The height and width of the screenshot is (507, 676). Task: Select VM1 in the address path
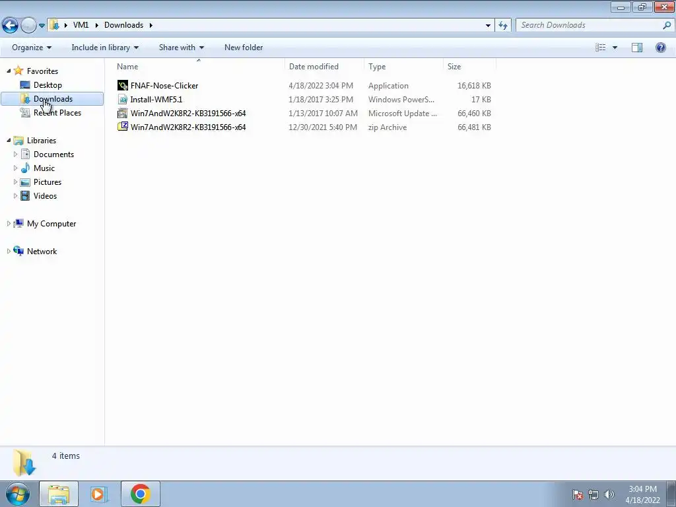pyautogui.click(x=81, y=25)
